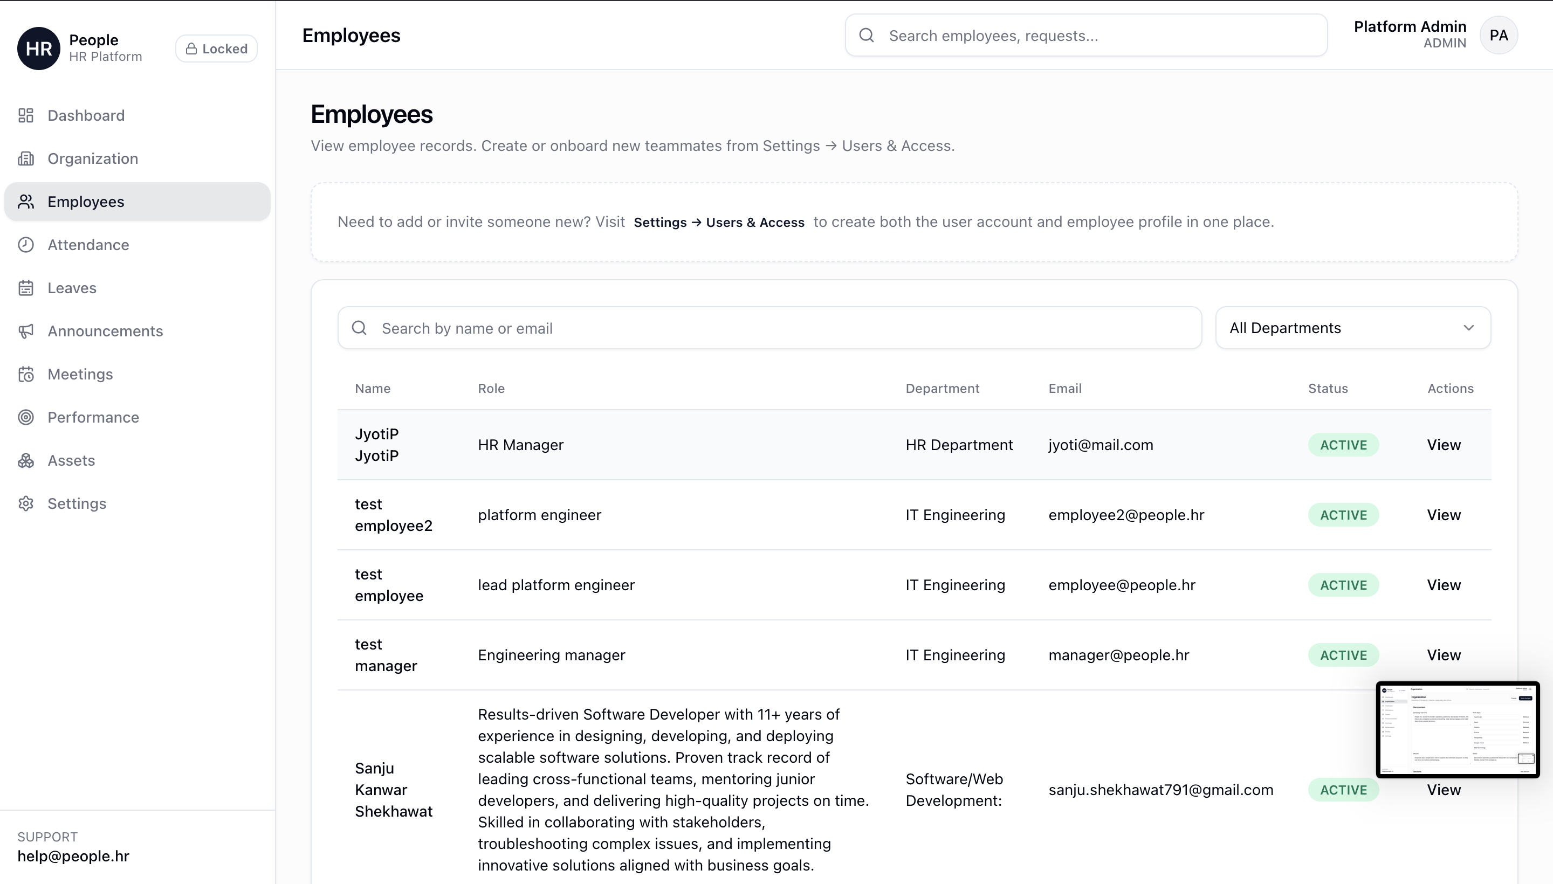Screen dimensions: 1553x884
Task: Toggle the Locked sidebar button
Action: (216, 49)
